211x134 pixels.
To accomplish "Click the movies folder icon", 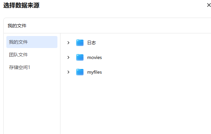I will (80, 57).
